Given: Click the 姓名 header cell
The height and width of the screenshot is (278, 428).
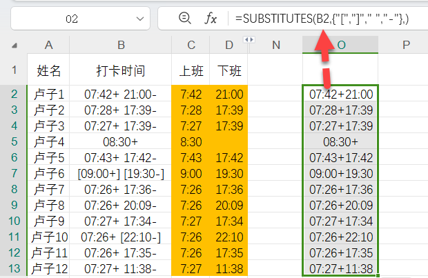Looking at the screenshot, I should click(x=48, y=70).
